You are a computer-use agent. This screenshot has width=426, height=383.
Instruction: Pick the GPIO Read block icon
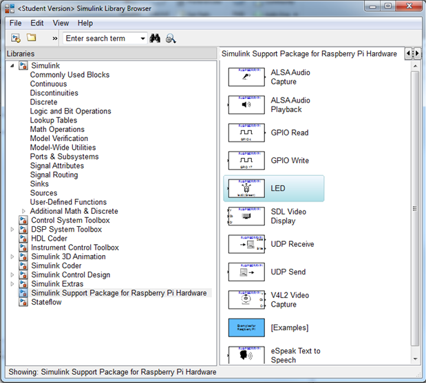(x=246, y=133)
